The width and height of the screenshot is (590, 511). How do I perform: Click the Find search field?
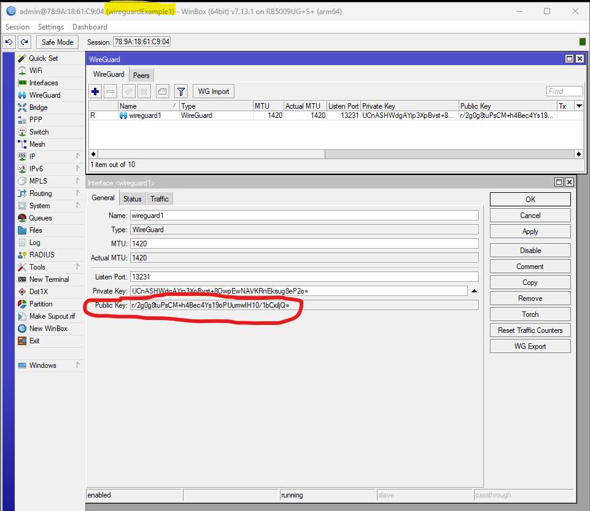564,91
